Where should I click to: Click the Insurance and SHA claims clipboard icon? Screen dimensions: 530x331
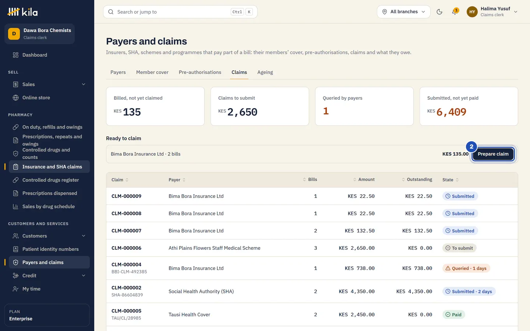coord(15,167)
